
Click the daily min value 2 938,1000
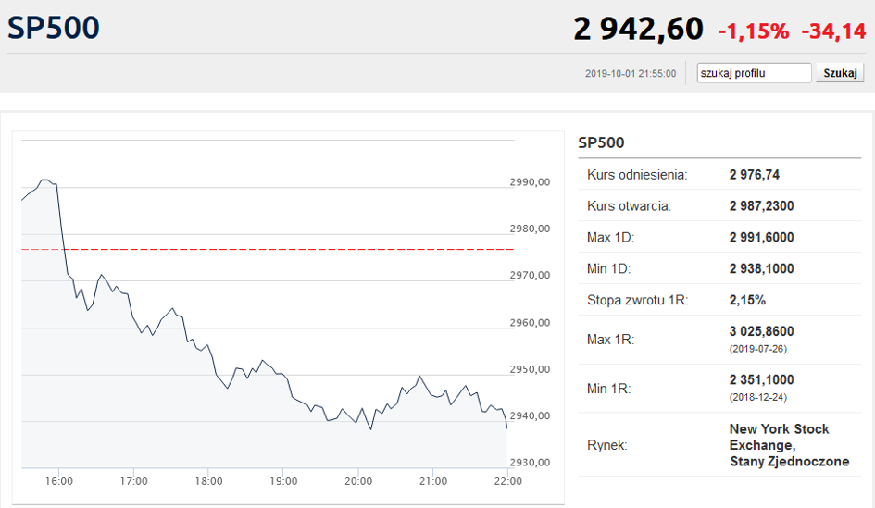762,268
